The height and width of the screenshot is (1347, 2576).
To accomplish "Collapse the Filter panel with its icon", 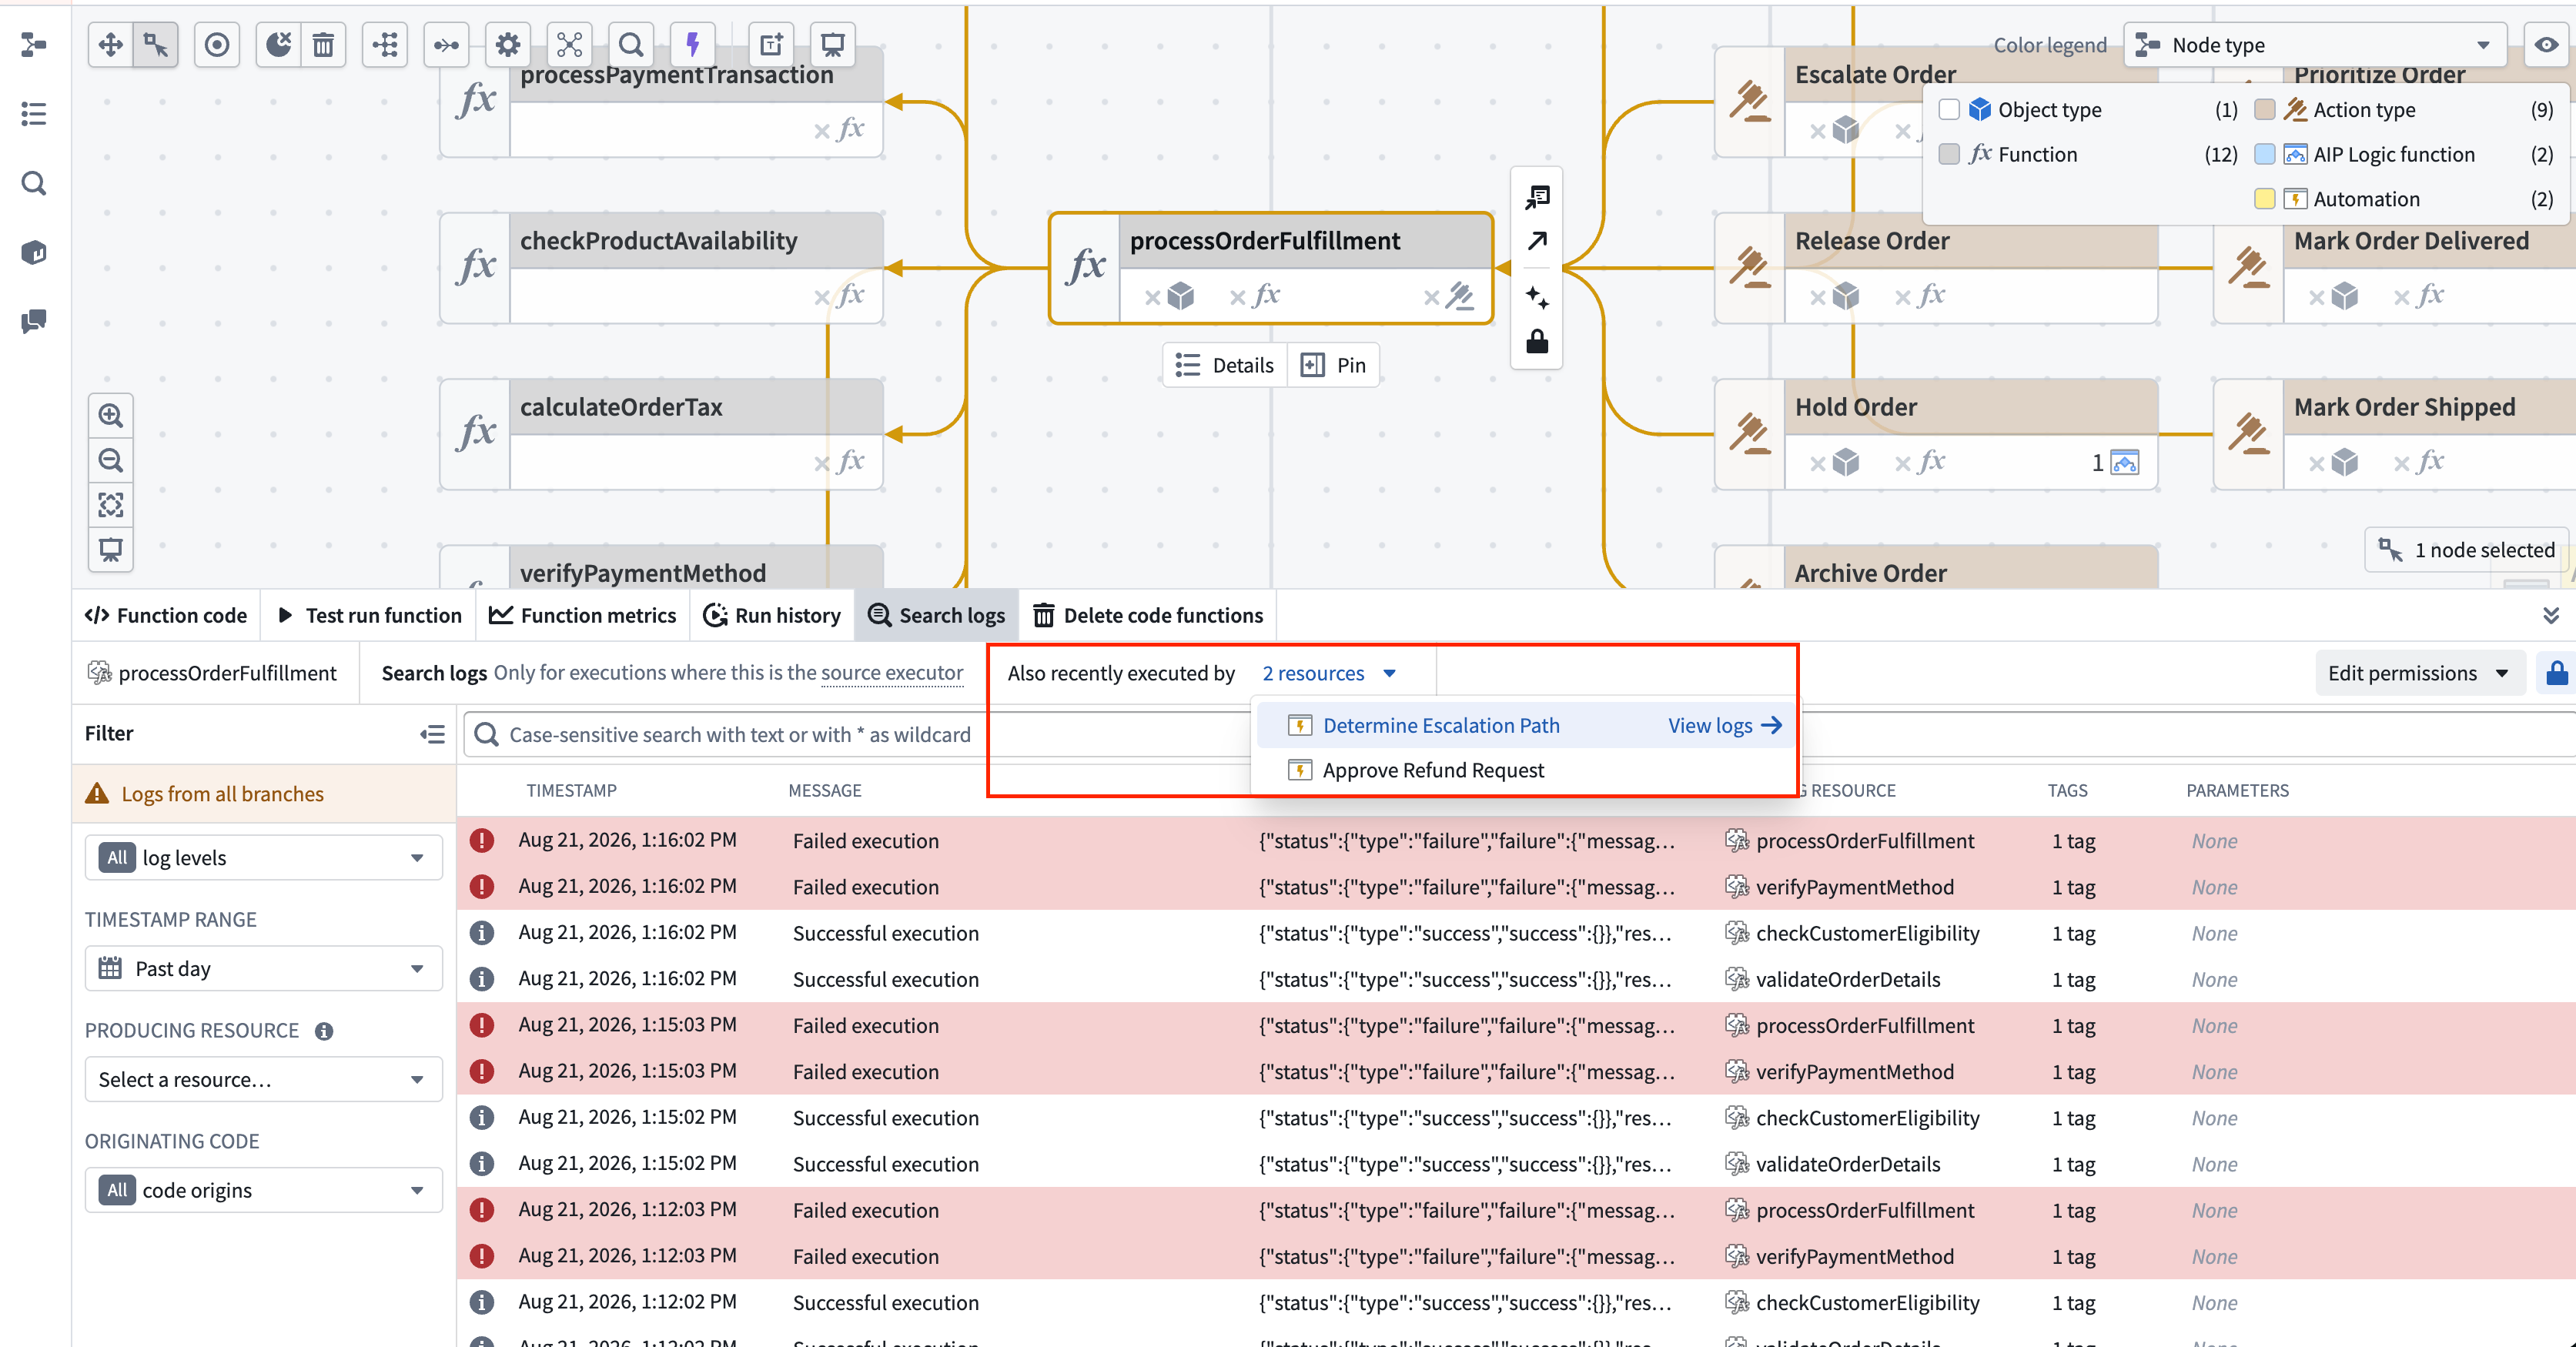I will tap(432, 735).
